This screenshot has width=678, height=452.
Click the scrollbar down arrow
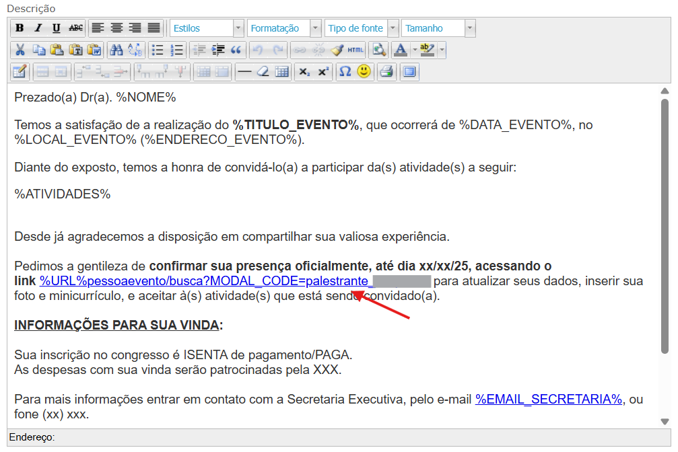[x=665, y=422]
